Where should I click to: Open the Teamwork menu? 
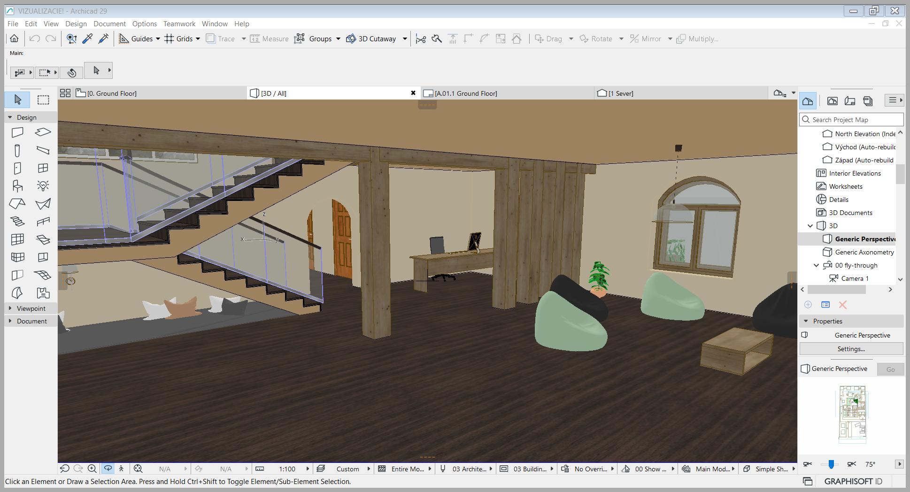[x=179, y=23]
